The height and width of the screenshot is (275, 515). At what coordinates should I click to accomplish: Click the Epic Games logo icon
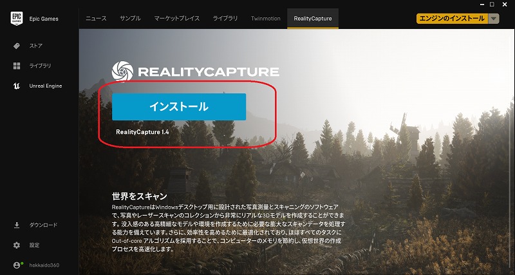[x=17, y=19]
